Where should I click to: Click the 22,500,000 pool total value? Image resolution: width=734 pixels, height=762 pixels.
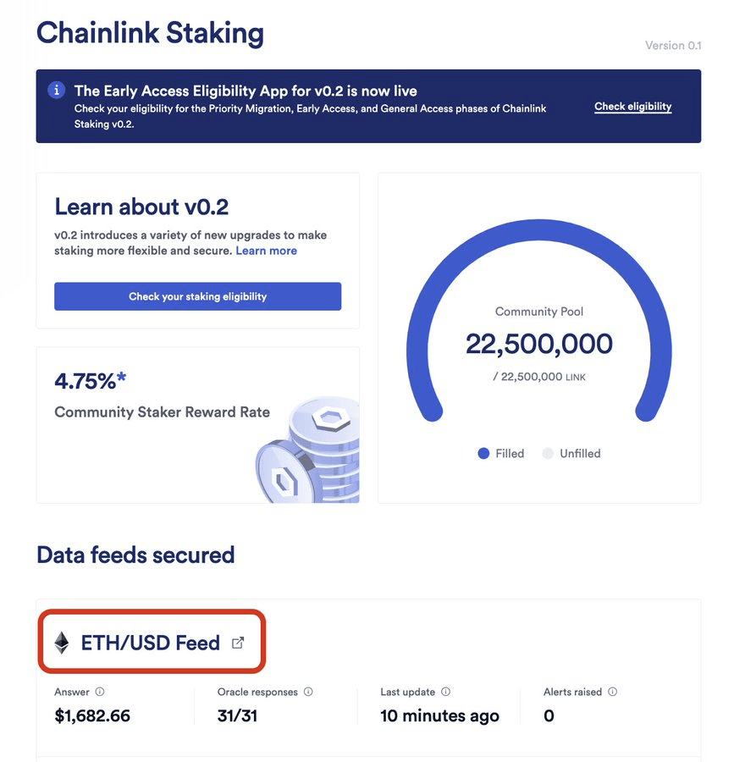(538, 344)
